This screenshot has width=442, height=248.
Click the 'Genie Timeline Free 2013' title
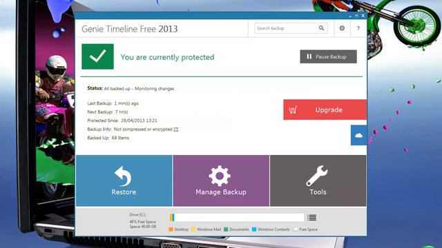click(130, 29)
